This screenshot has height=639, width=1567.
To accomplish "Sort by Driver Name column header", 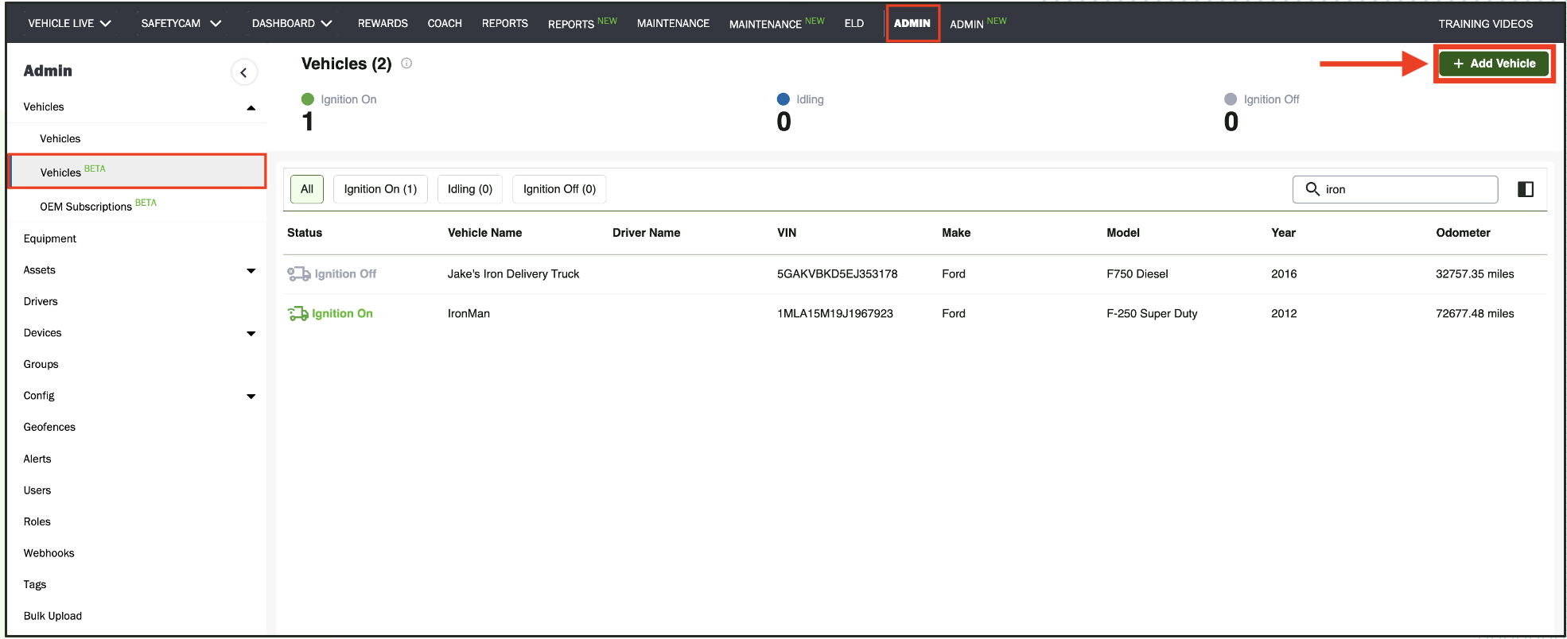I will pos(646,233).
